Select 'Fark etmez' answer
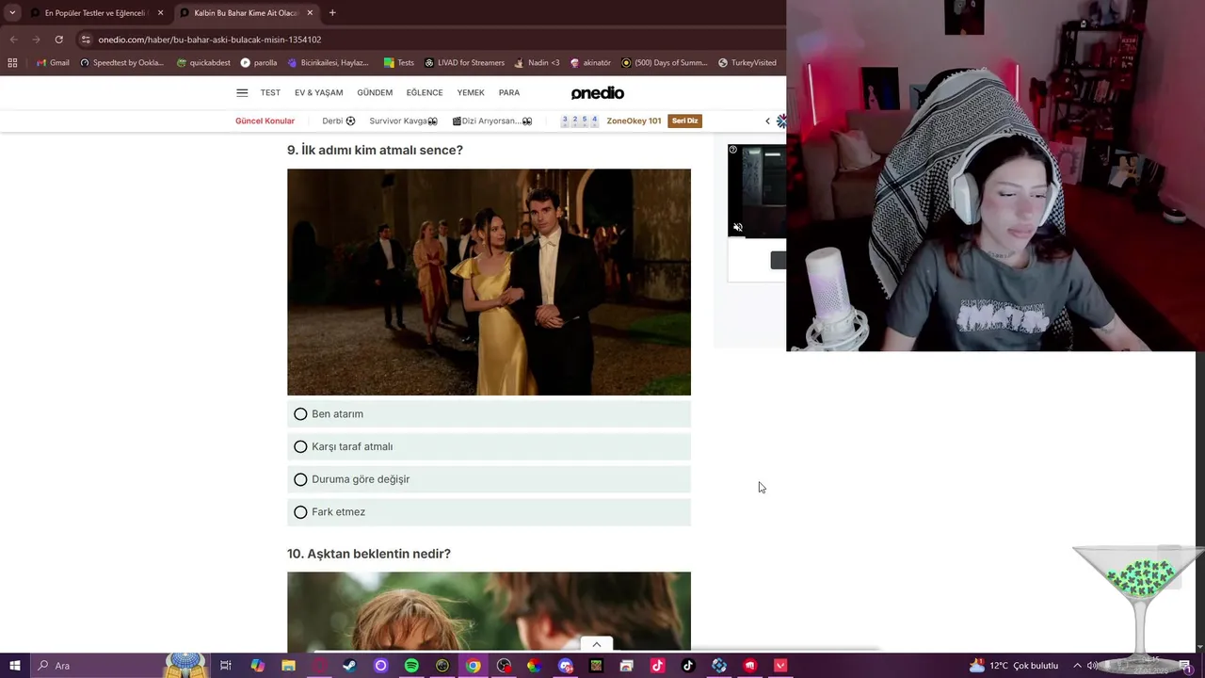Screen dimensions: 1205x678 pyautogui.click(x=489, y=511)
